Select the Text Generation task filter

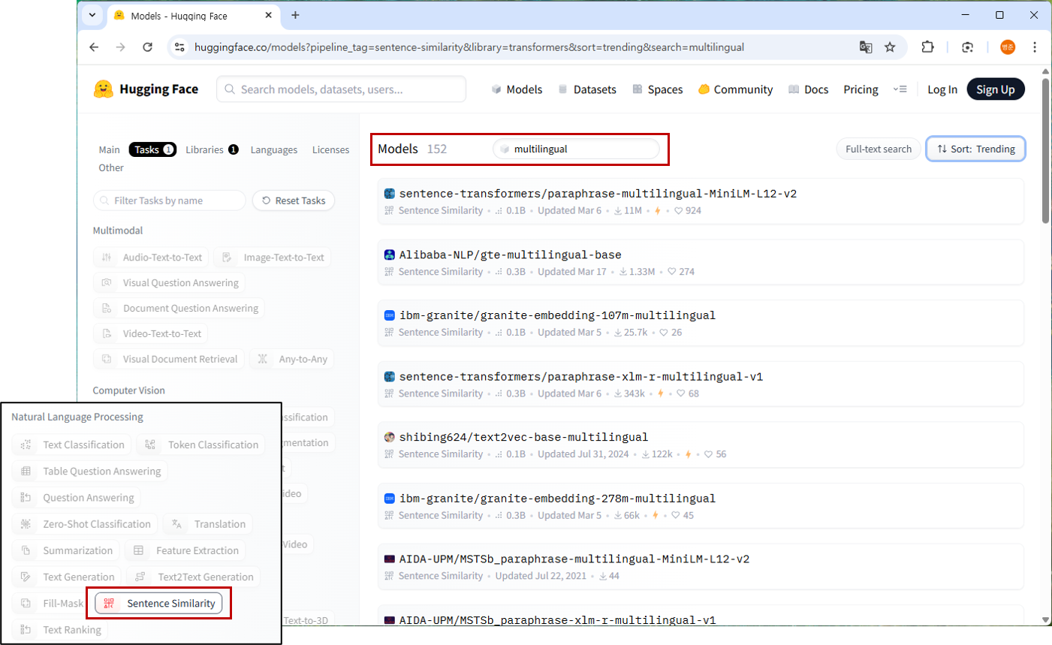pos(67,577)
